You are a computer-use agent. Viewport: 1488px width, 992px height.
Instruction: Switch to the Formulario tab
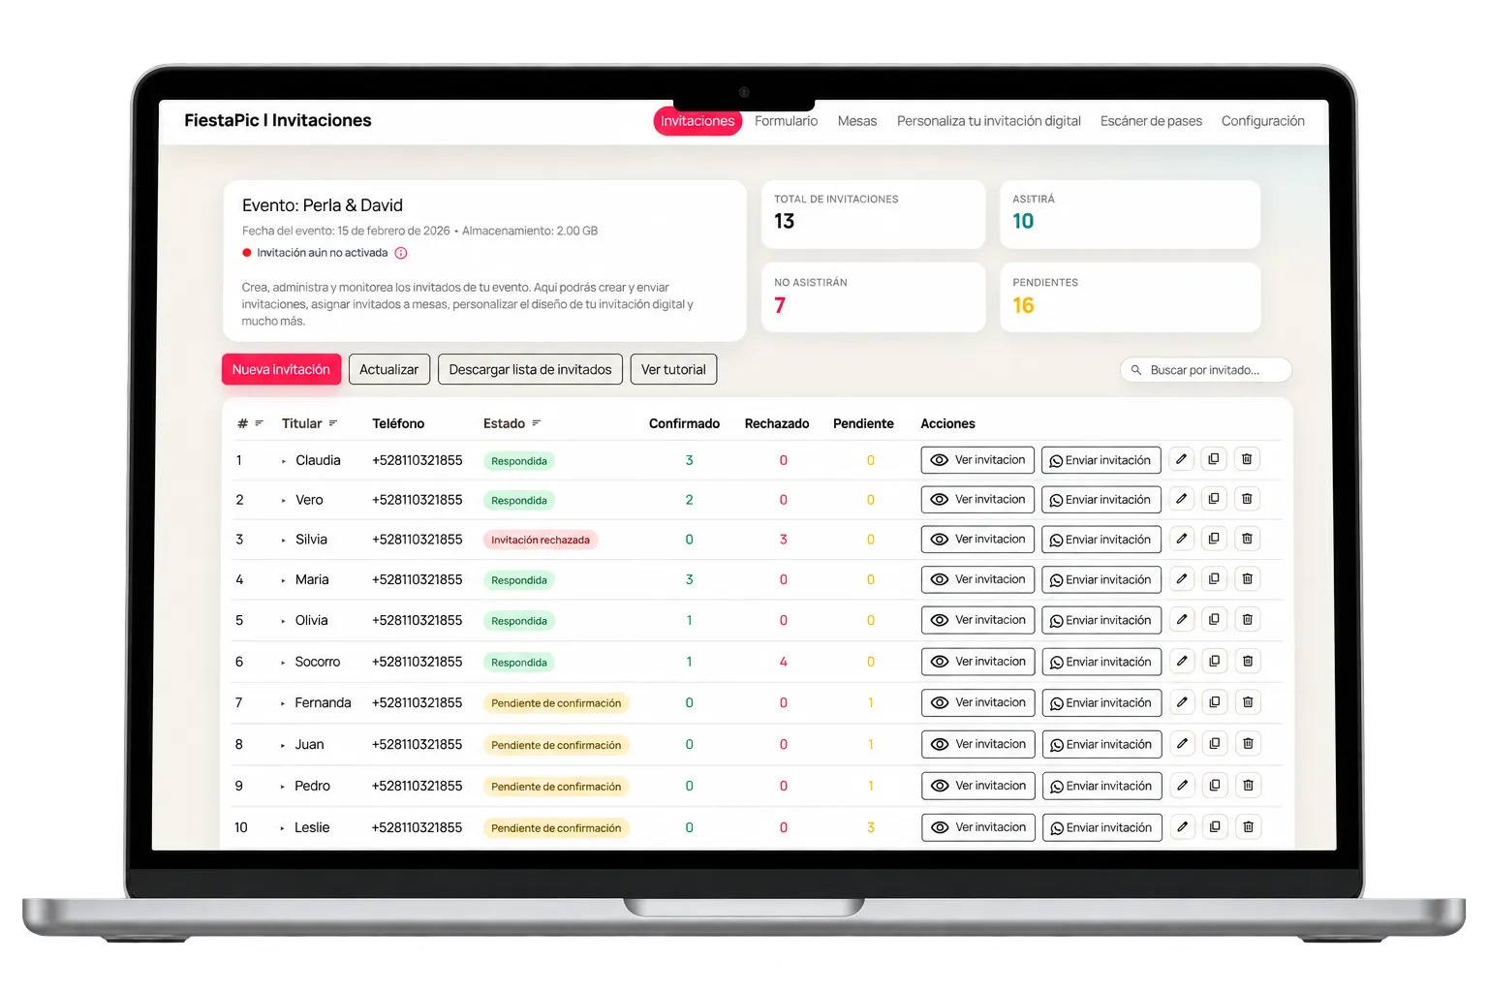pos(786,121)
